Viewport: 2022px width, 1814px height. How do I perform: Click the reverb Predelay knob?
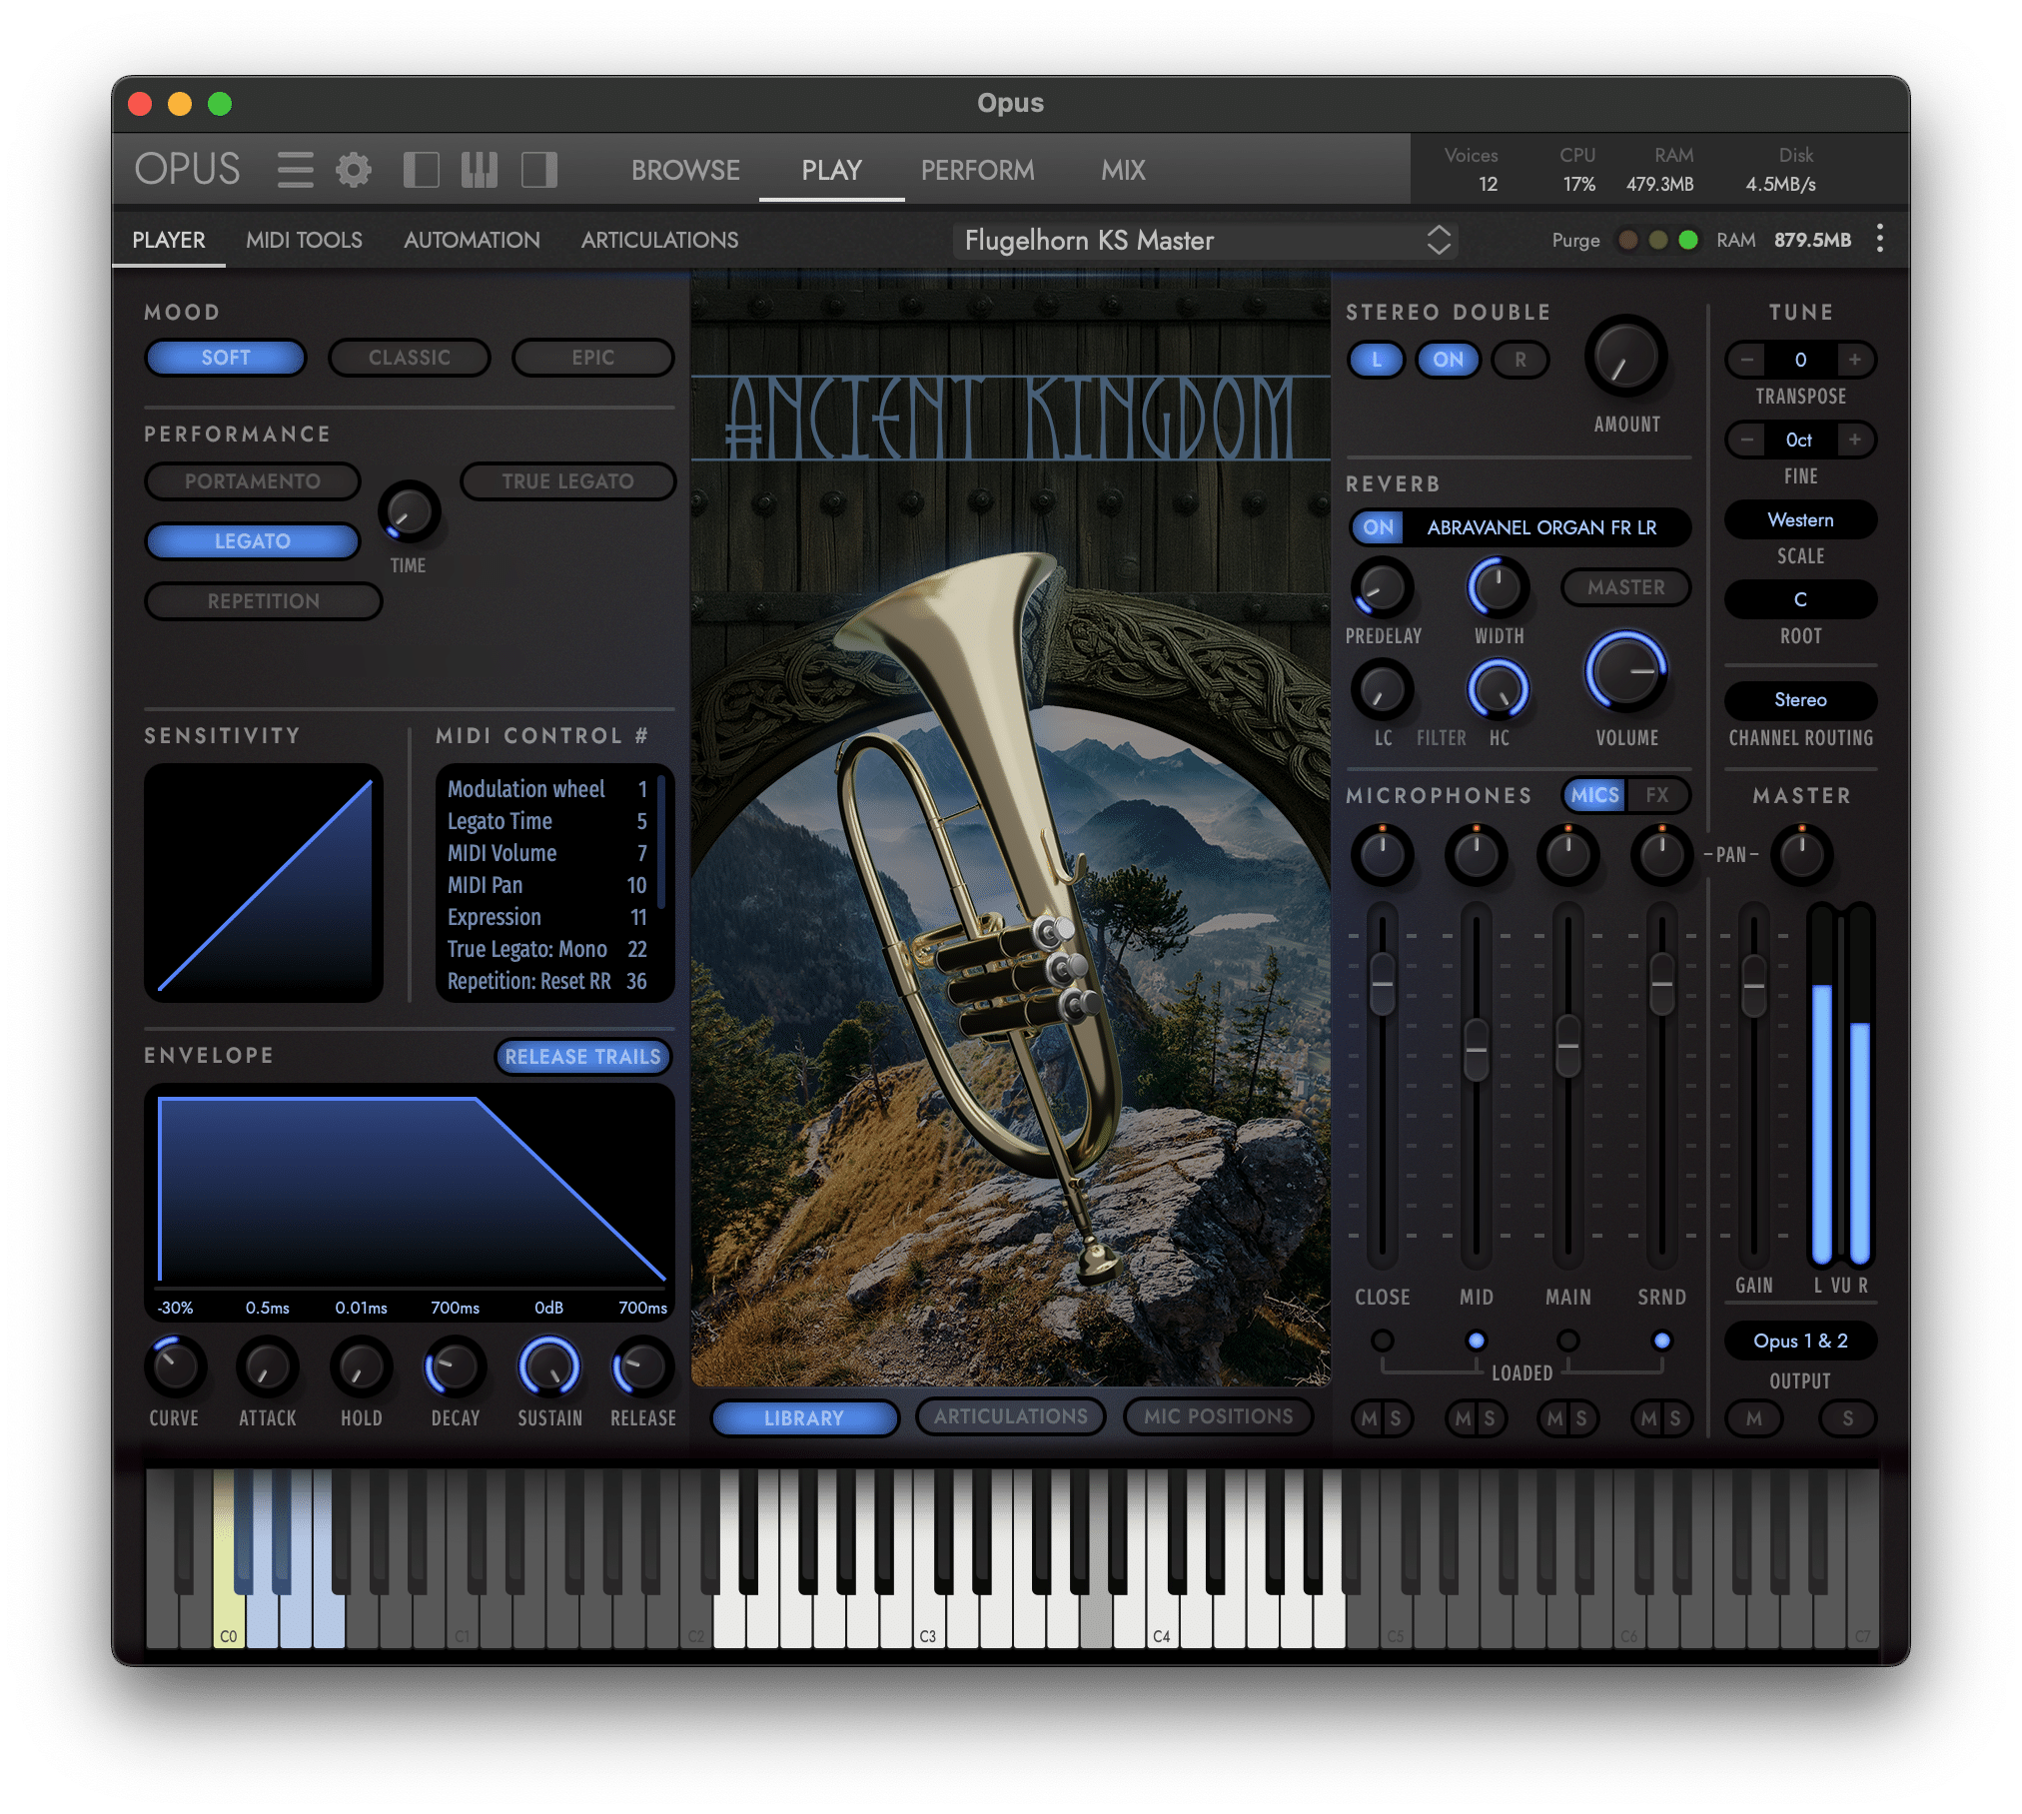pos(1383,587)
